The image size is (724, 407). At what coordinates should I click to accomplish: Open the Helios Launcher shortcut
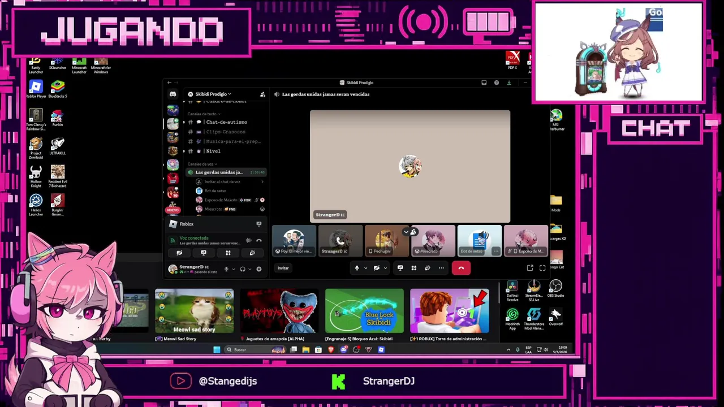click(36, 205)
